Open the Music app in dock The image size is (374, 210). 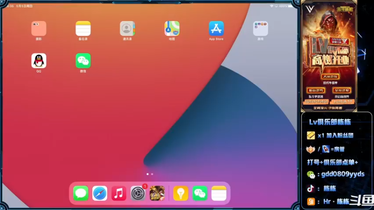(119, 193)
